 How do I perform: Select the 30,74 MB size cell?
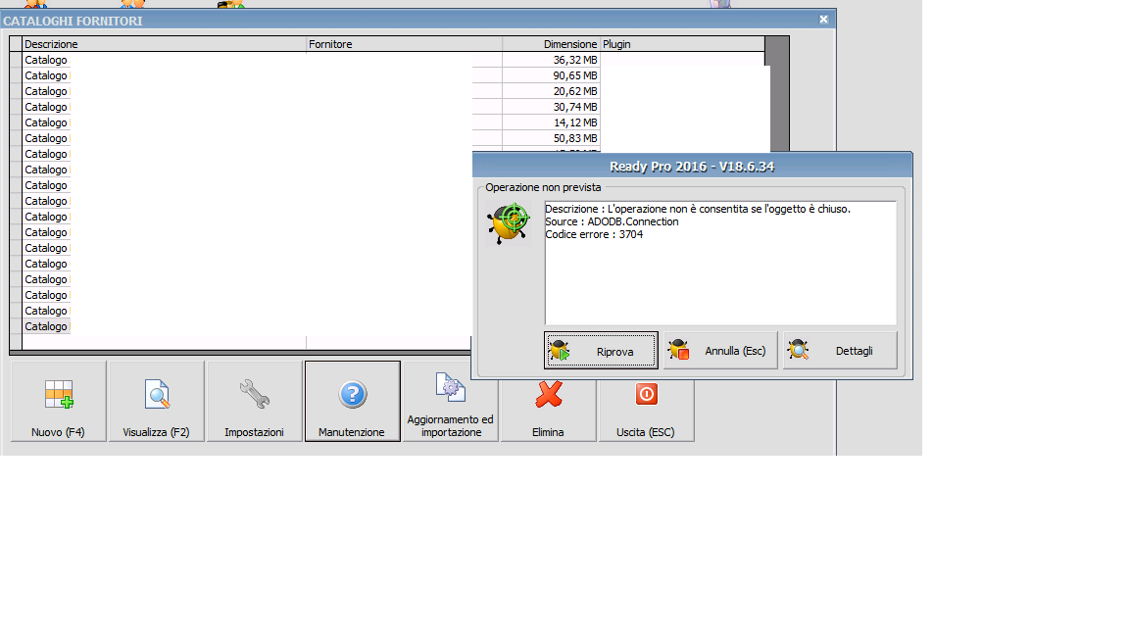pyautogui.click(x=551, y=107)
